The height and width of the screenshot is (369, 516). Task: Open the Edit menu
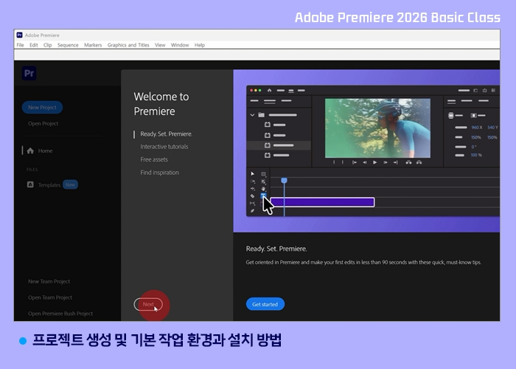coord(34,45)
